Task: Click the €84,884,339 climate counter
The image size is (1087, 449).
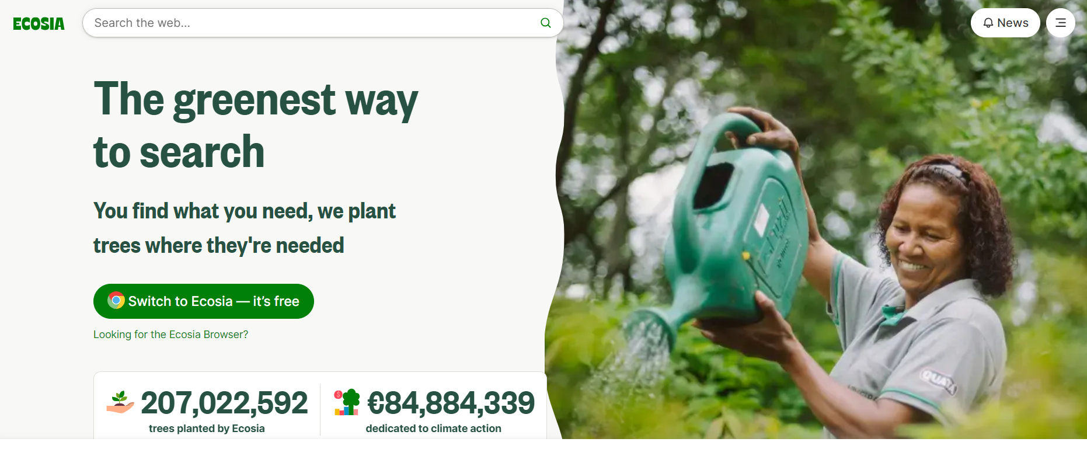Action: 451,403
